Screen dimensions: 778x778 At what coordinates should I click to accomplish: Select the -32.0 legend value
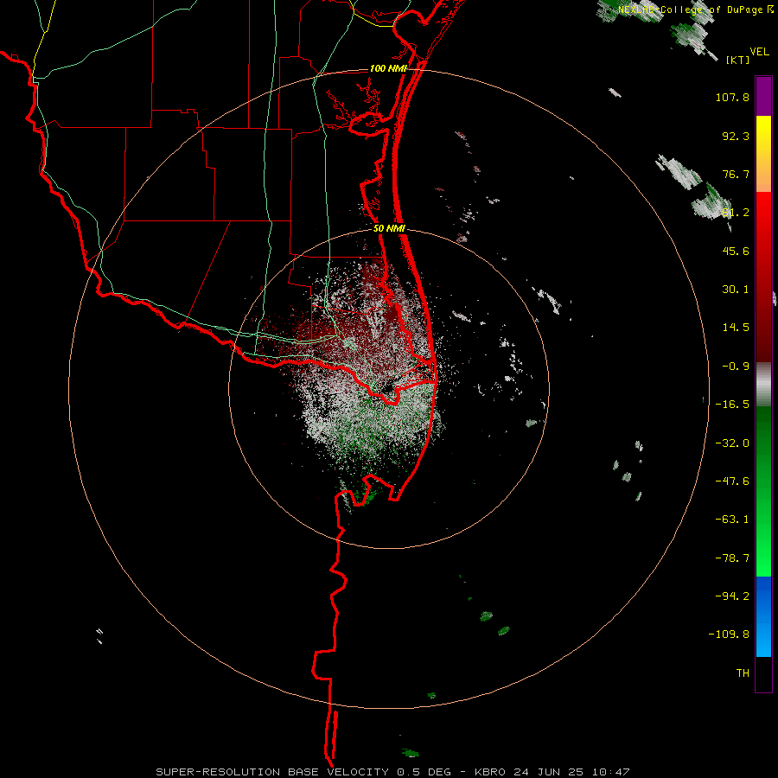click(x=732, y=443)
